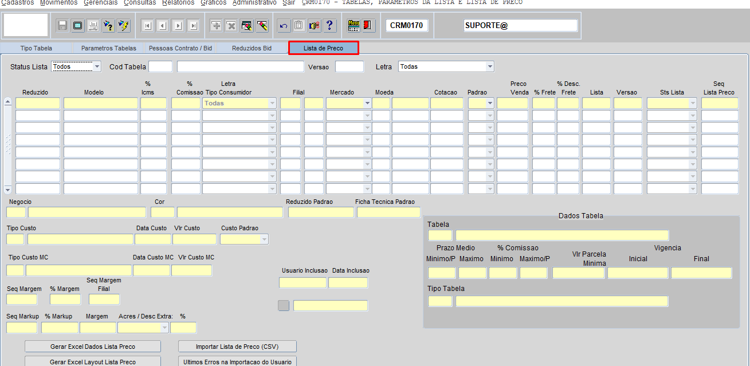Click Gerar Excel Dados Lista Preco button

click(93, 347)
